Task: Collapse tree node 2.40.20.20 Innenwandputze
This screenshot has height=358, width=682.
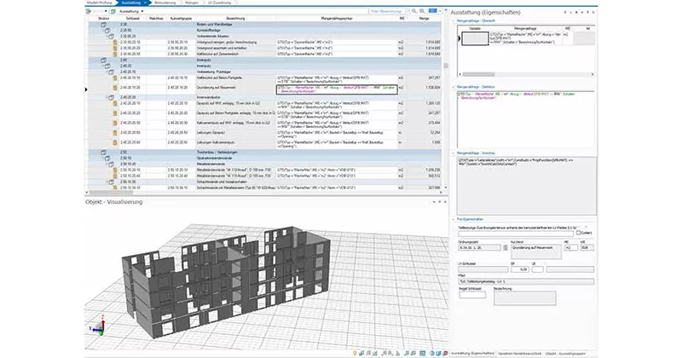Action: pyautogui.click(x=111, y=97)
